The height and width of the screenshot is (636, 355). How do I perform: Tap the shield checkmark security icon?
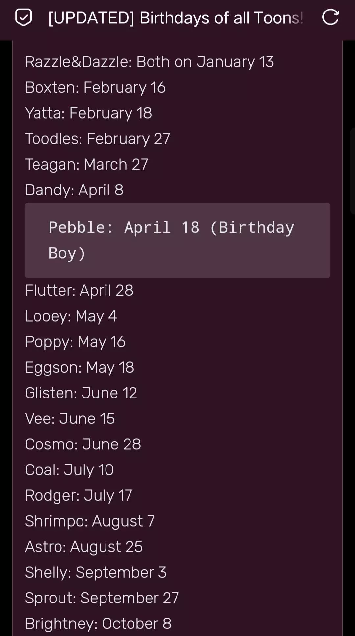(24, 18)
